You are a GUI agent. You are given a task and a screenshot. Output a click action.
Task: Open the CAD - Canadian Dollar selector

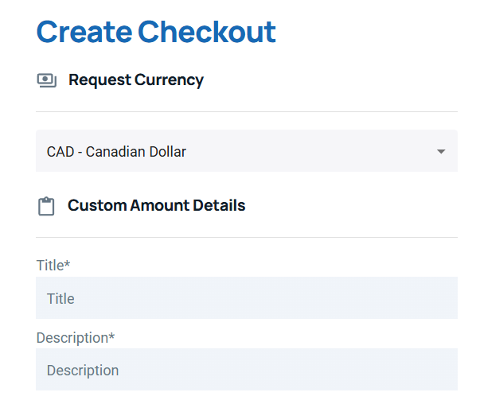pos(247,151)
